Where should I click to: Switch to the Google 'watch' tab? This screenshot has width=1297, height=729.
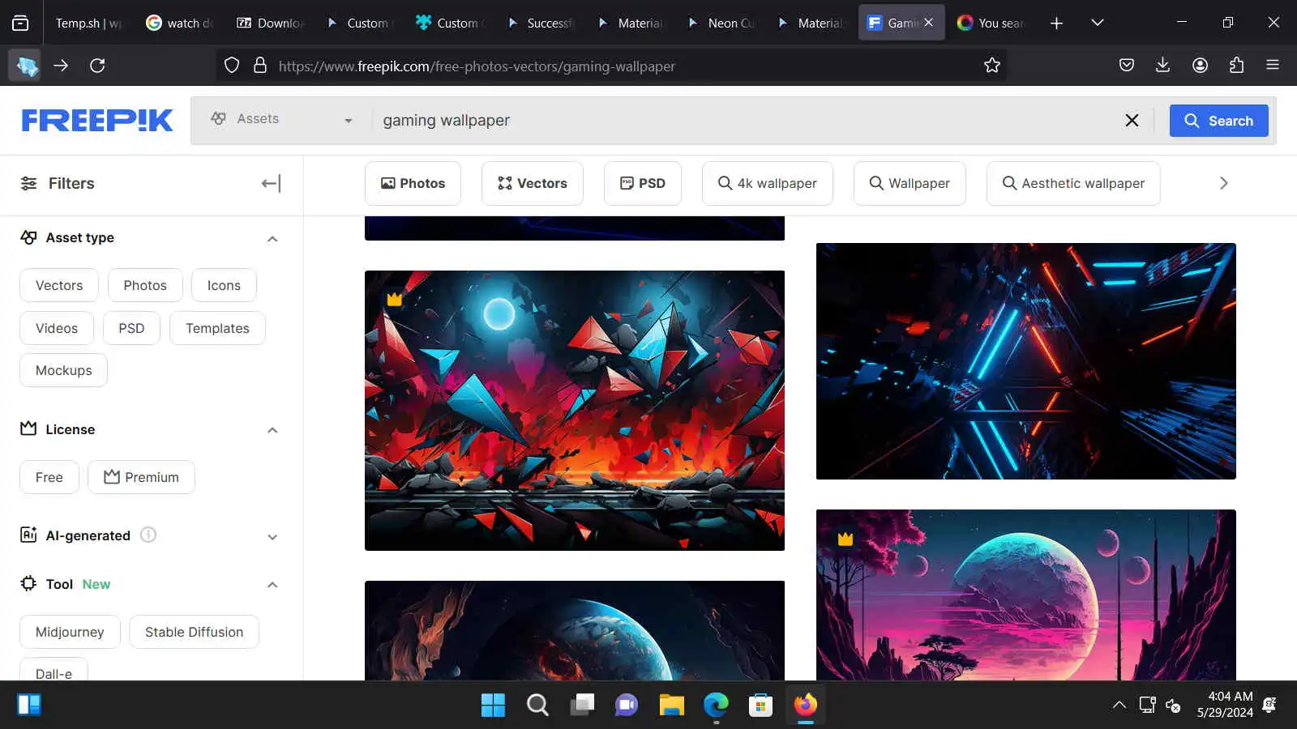179,23
